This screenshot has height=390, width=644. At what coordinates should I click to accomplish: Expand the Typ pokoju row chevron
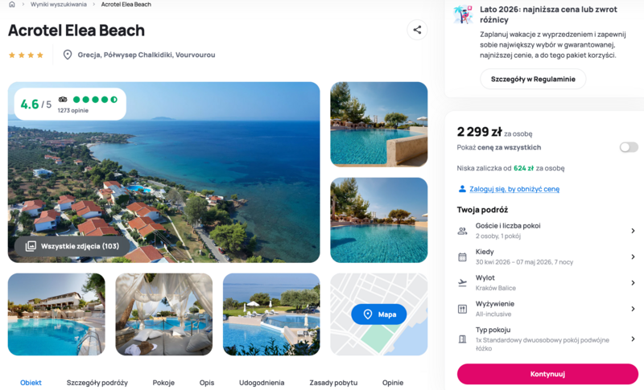[x=633, y=339]
